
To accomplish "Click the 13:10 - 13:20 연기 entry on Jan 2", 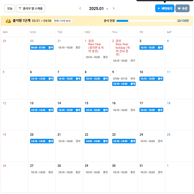I will coord(124,61).
